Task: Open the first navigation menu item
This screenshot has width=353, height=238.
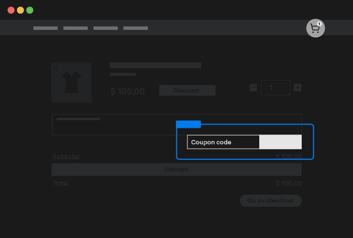Action: (x=45, y=28)
